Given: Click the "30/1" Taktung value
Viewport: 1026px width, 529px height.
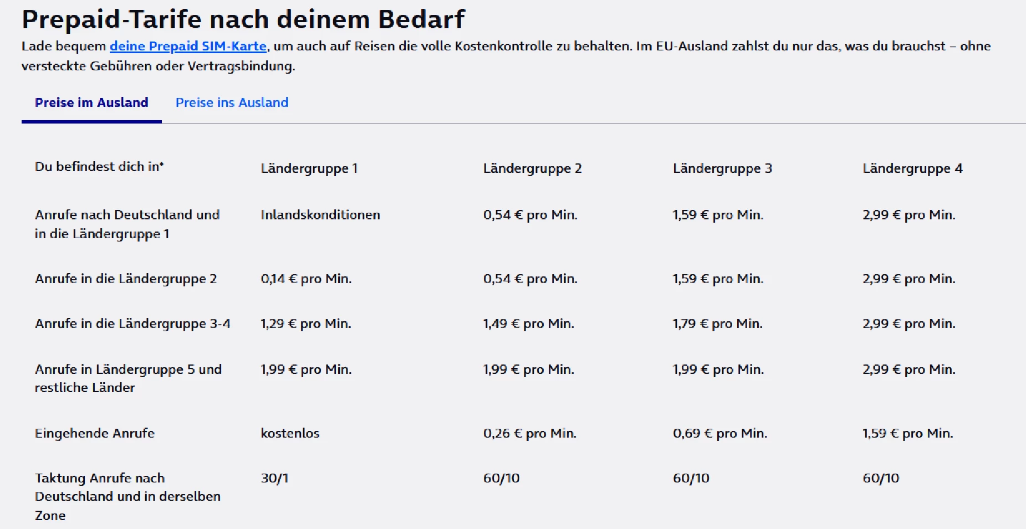Looking at the screenshot, I should pos(274,478).
